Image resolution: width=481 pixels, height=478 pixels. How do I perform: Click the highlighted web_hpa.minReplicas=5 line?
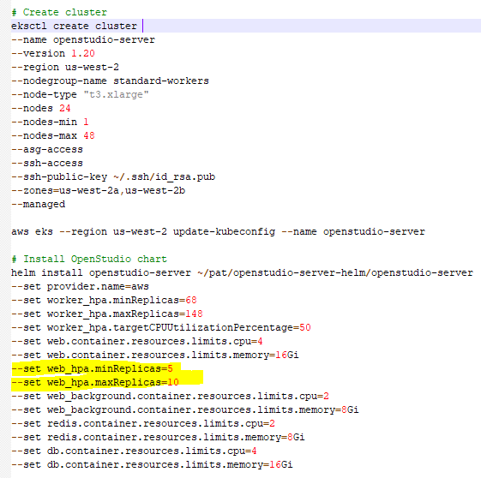pyautogui.click(x=92, y=368)
